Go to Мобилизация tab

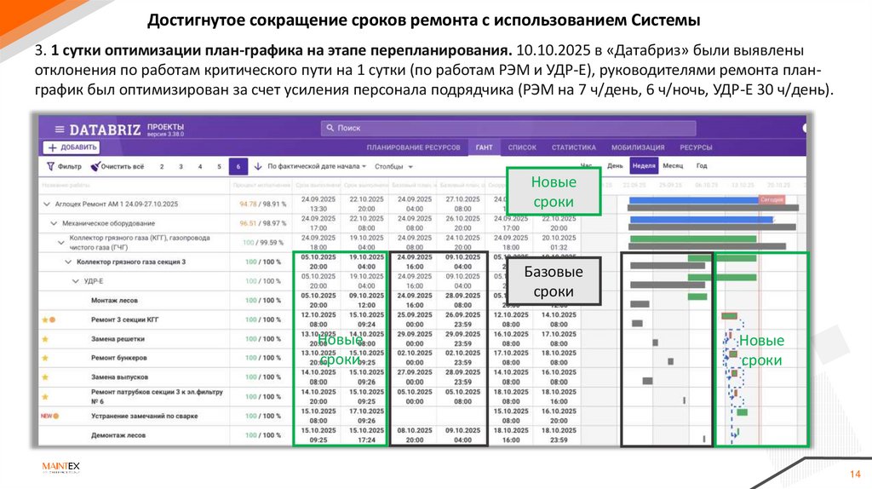(x=638, y=147)
